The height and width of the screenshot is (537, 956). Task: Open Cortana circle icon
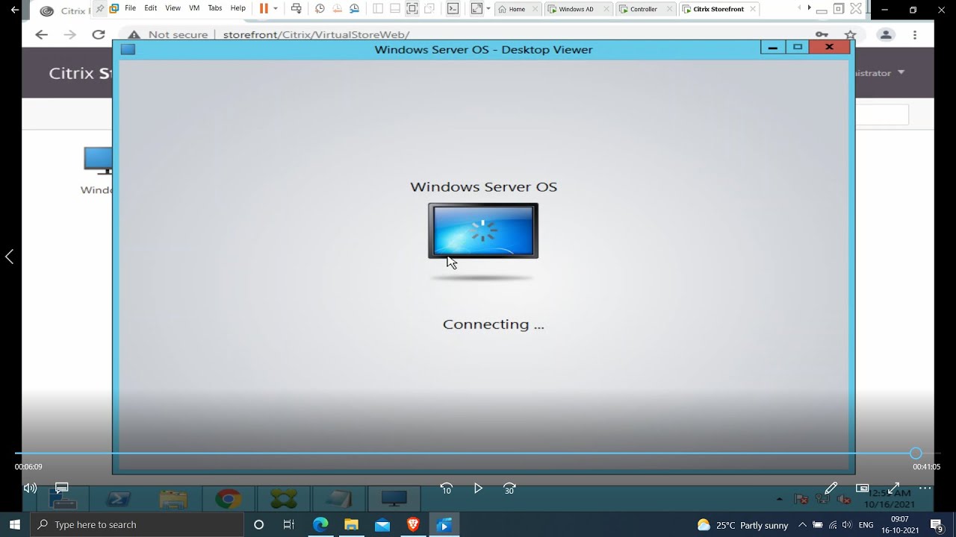coord(258,525)
